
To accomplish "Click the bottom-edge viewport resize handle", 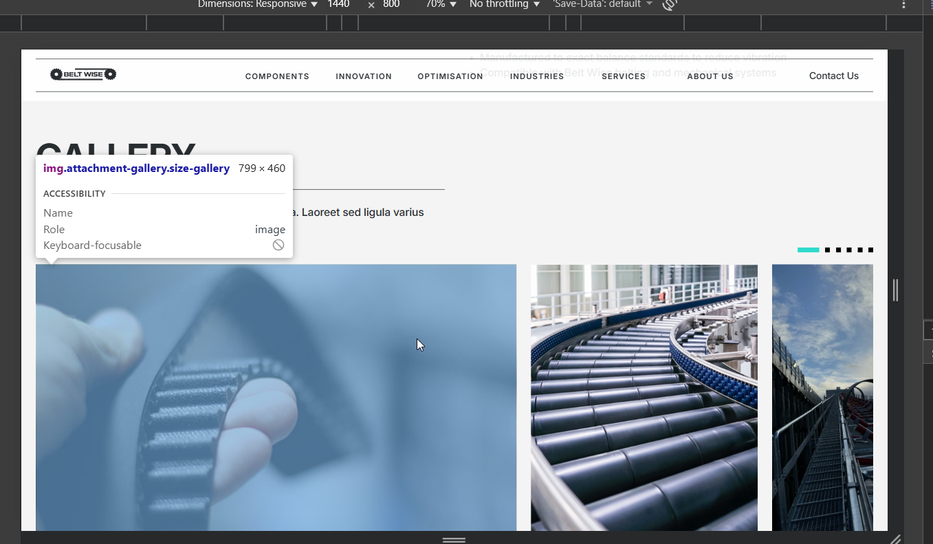I will pyautogui.click(x=454, y=540).
